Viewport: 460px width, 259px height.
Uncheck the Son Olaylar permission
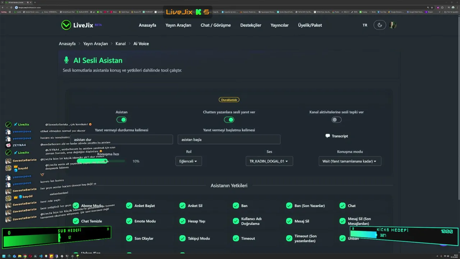pos(129,238)
